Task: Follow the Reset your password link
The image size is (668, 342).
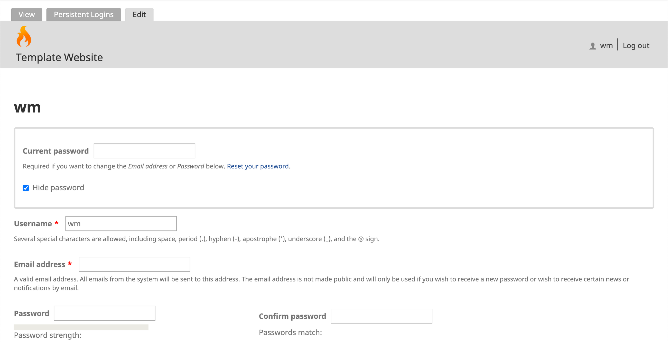Action: coord(257,166)
